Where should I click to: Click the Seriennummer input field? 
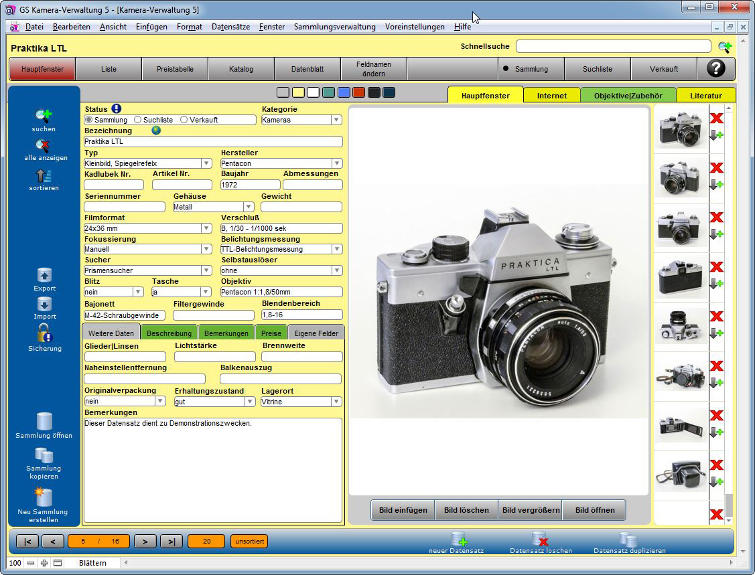click(124, 207)
